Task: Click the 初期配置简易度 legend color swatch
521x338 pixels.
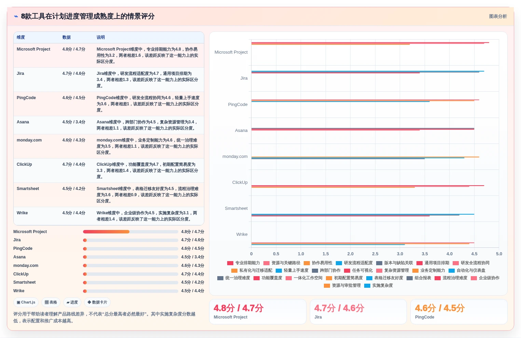Action: click(x=329, y=278)
